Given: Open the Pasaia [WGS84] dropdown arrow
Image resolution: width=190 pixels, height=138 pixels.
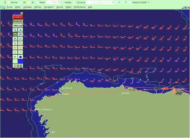Looking at the screenshot, I should point(149,2).
